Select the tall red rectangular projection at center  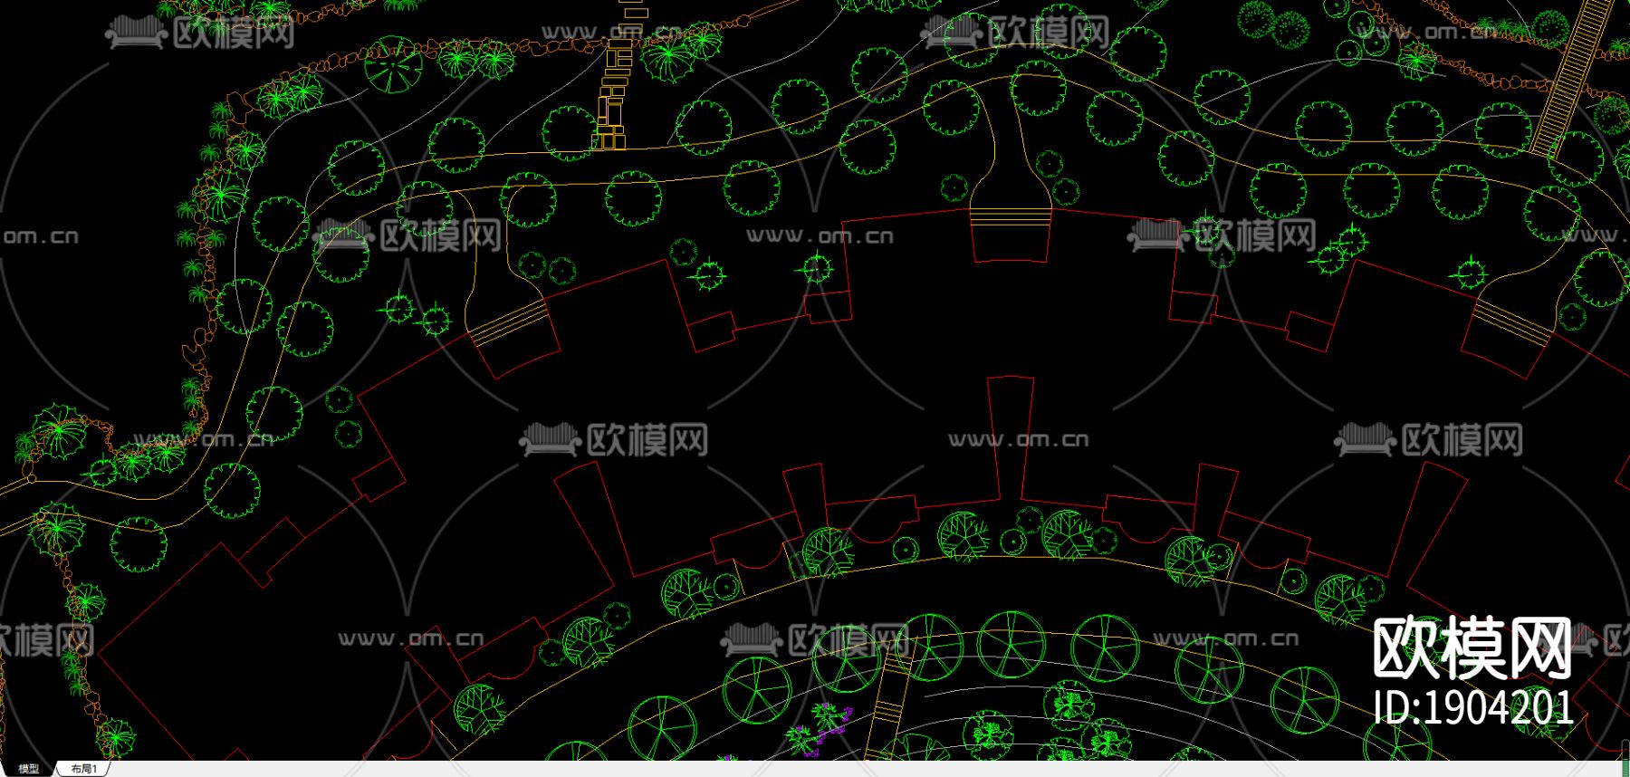coord(1011,436)
